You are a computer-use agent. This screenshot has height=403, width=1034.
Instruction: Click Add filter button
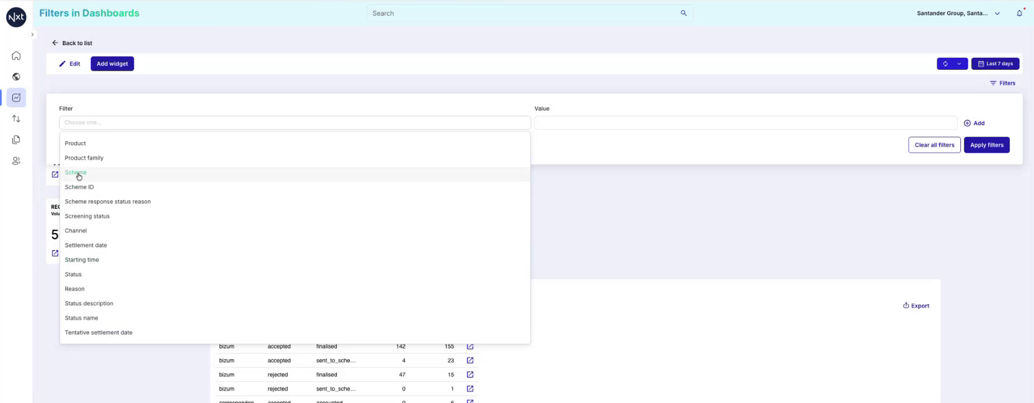click(x=974, y=123)
